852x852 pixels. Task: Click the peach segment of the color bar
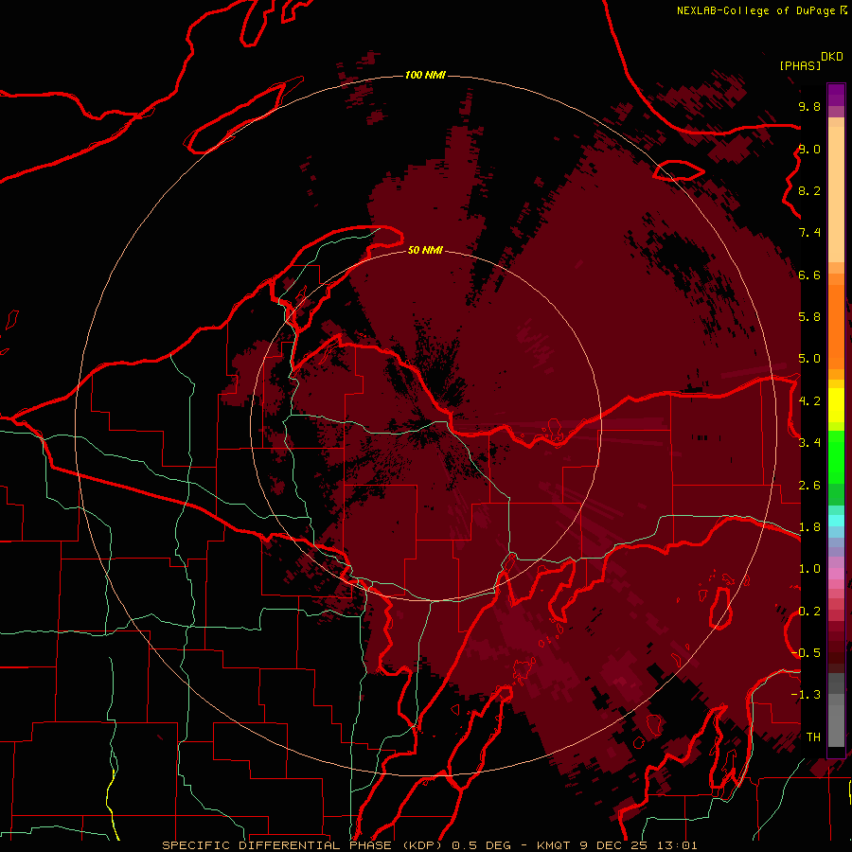836,190
